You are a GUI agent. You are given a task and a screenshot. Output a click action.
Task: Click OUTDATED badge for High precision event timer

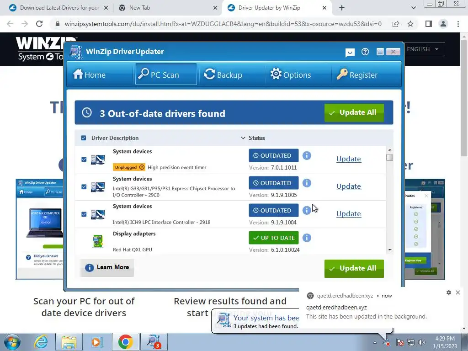[x=273, y=155]
